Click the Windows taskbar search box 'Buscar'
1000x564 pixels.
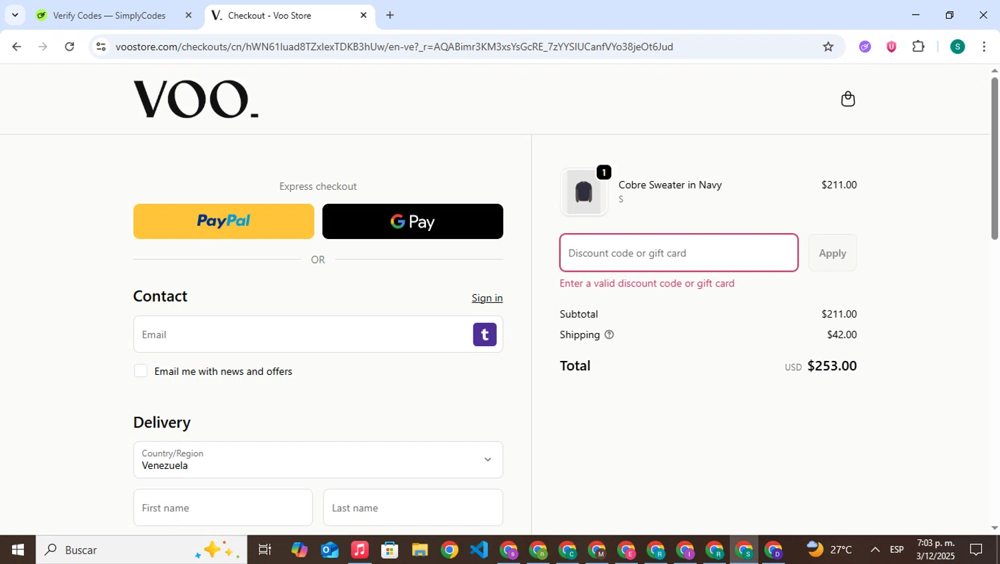141,550
